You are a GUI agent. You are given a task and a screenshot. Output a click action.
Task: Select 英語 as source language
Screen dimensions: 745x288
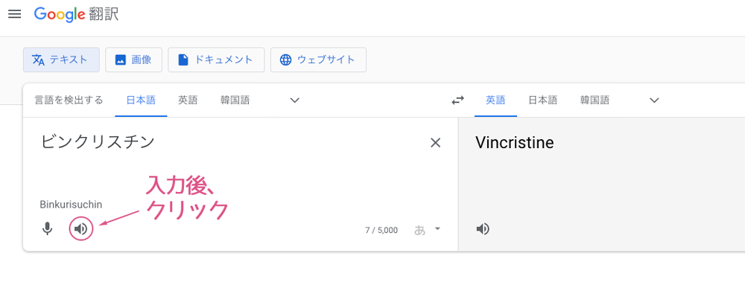(x=188, y=100)
